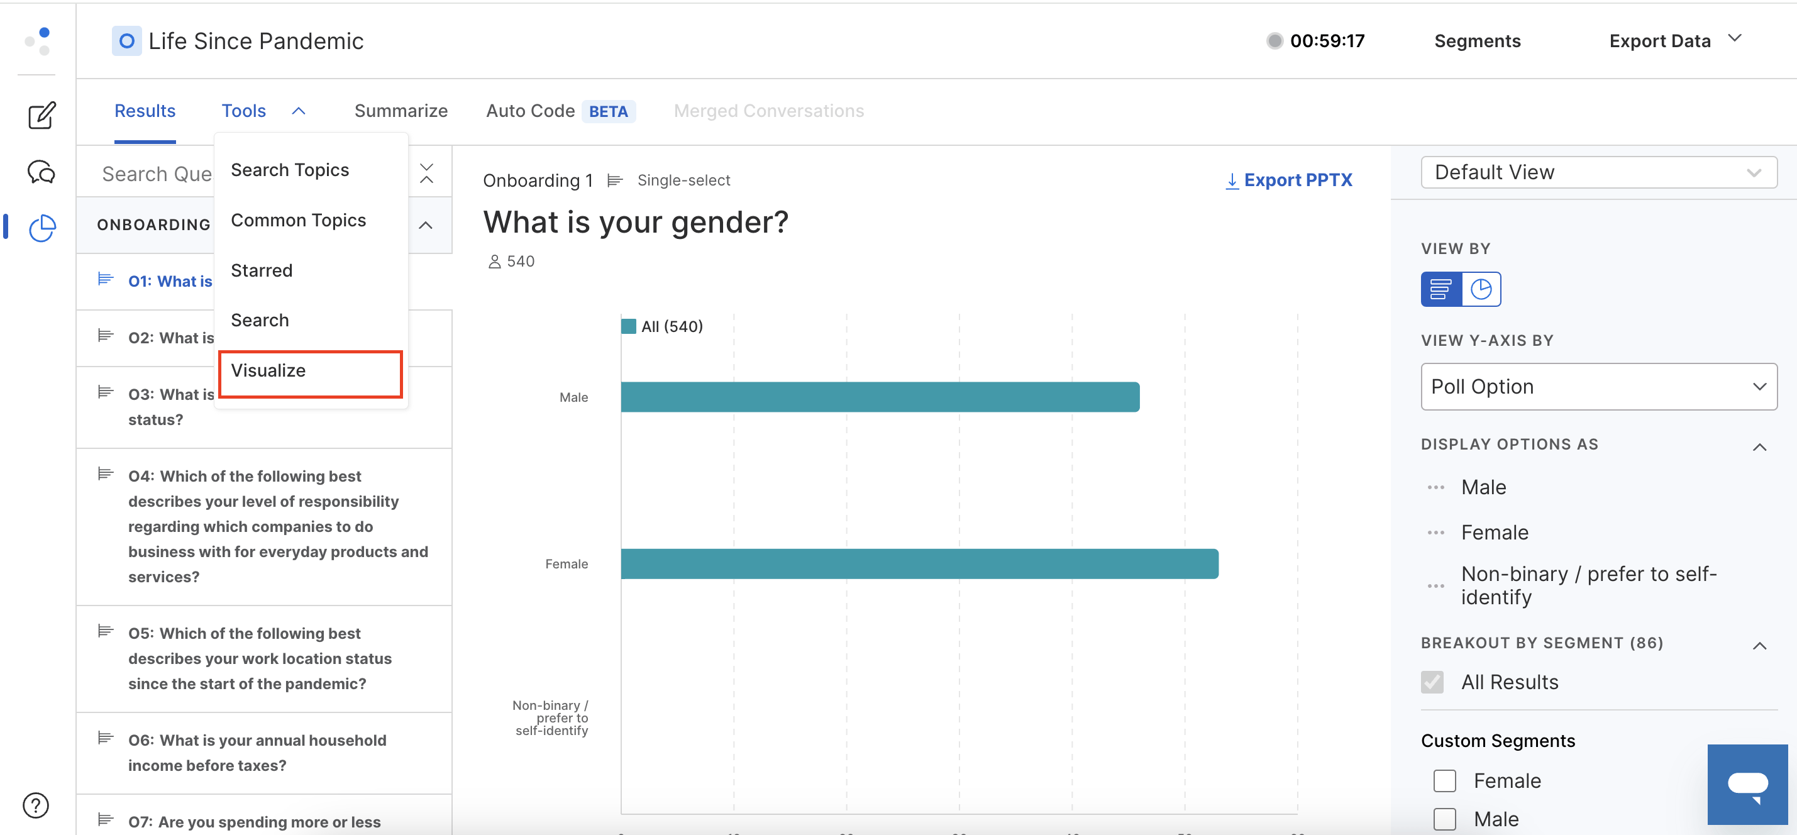The height and width of the screenshot is (835, 1797).
Task: Click the Export PPTX link
Action: (x=1288, y=180)
